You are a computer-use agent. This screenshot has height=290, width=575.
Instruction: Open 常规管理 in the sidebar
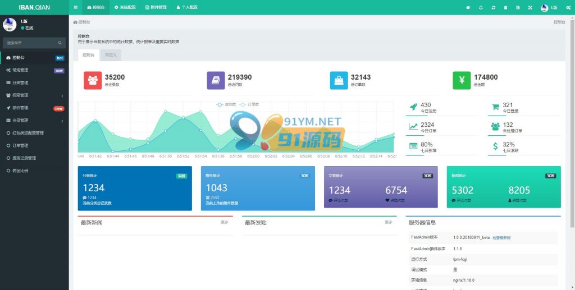34,70
